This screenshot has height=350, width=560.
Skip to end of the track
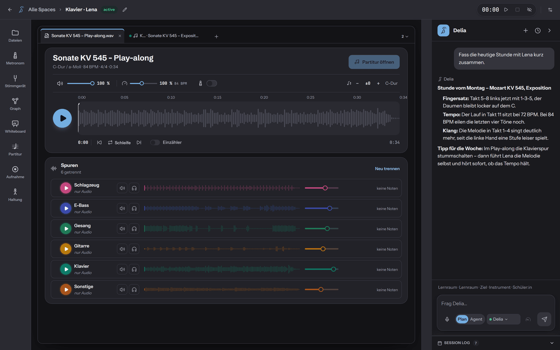tap(139, 143)
